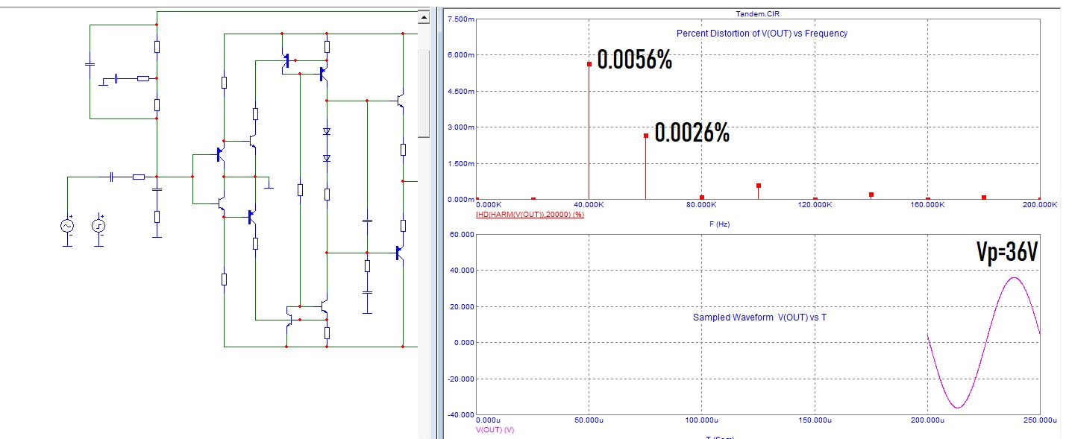
Task: Select the upper diode in the bias chain
Action: click(x=327, y=132)
